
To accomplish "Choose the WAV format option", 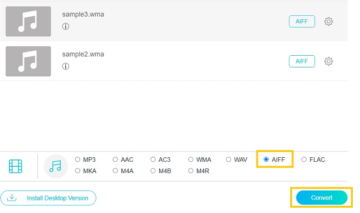I will [x=229, y=160].
